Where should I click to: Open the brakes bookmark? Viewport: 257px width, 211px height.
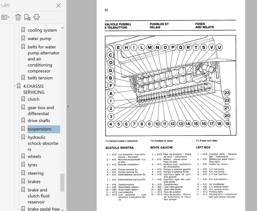click(34, 182)
